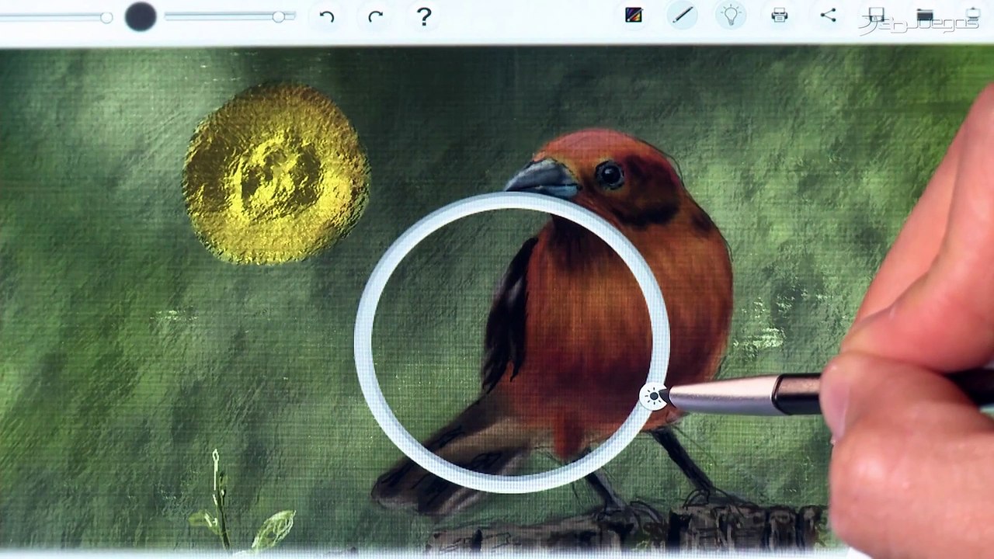Share the painting via share icon
The width and height of the screenshot is (994, 559).
point(829,15)
